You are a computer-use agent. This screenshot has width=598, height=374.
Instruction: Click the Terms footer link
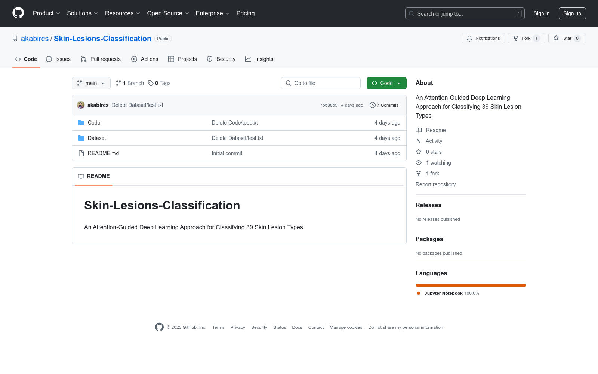pos(218,327)
